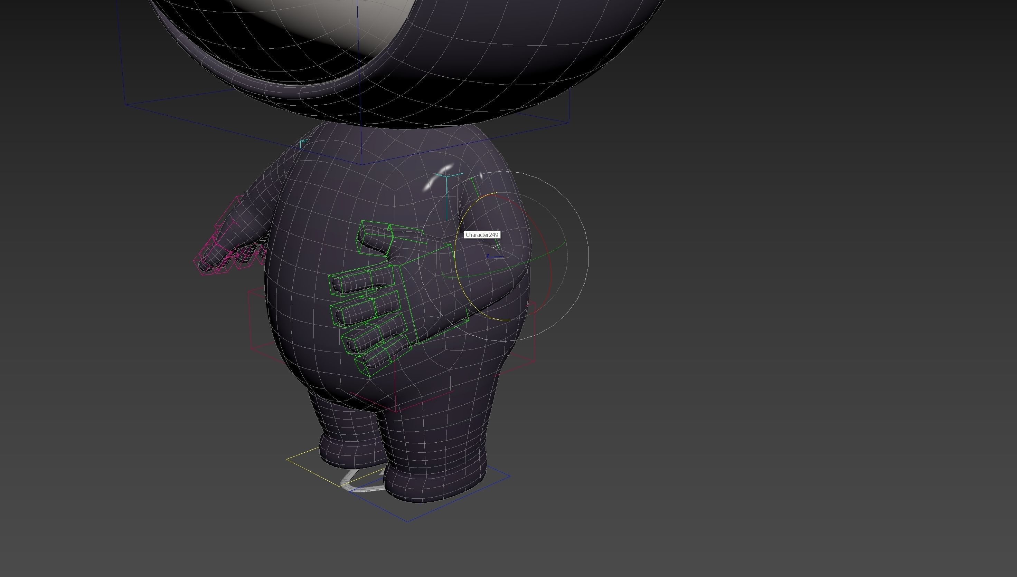Image resolution: width=1017 pixels, height=577 pixels.
Task: Select the cyan T-shaped clavicle helper
Action: [x=447, y=194]
